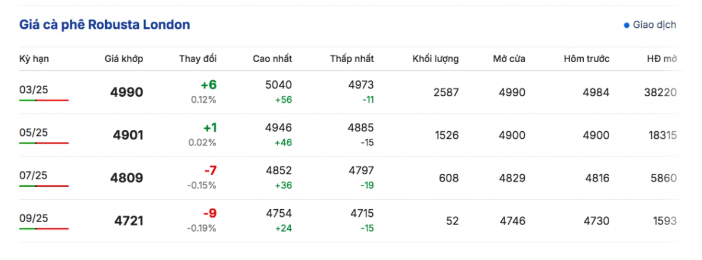702x260 pixels.
Task: Click the blue Giao dịch status dot
Action: [627, 25]
